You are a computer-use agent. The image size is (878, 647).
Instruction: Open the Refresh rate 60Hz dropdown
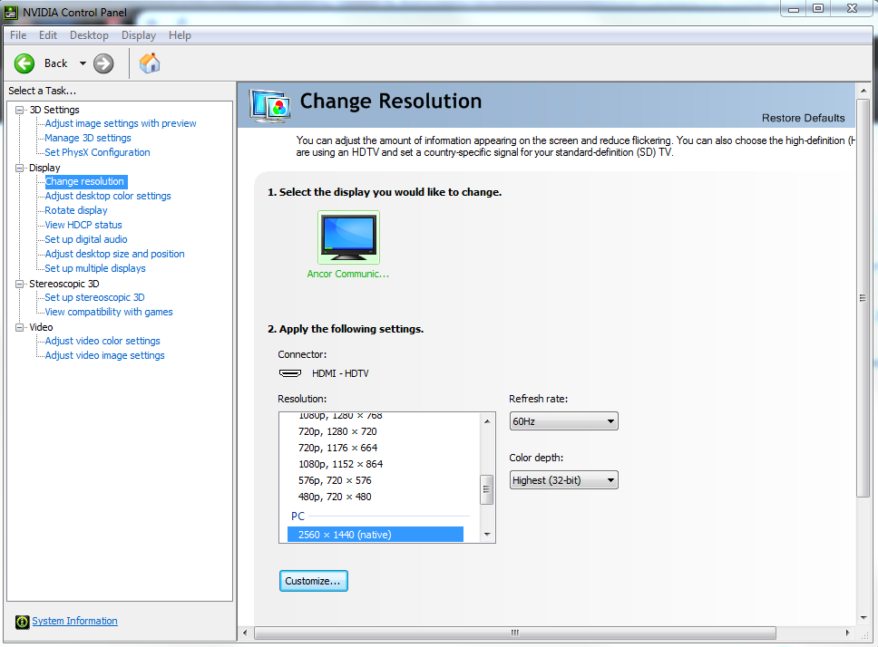tap(563, 421)
